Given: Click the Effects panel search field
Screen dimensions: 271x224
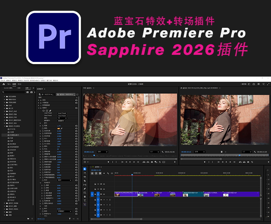Looking at the screenshot, I should coord(14,92).
